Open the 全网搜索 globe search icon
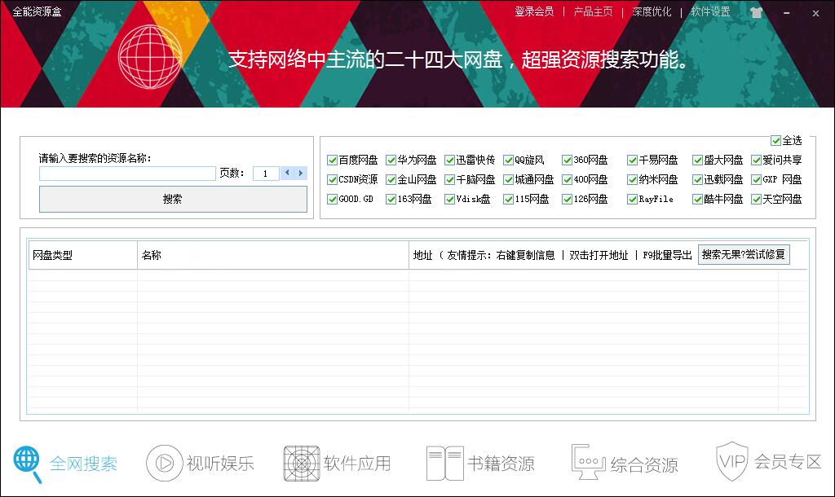The image size is (835, 497). pos(28,464)
